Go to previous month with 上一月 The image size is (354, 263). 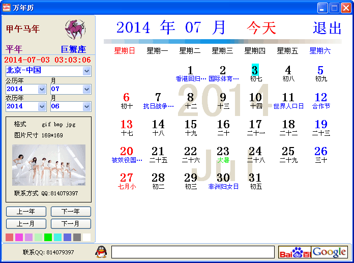pos(26,224)
